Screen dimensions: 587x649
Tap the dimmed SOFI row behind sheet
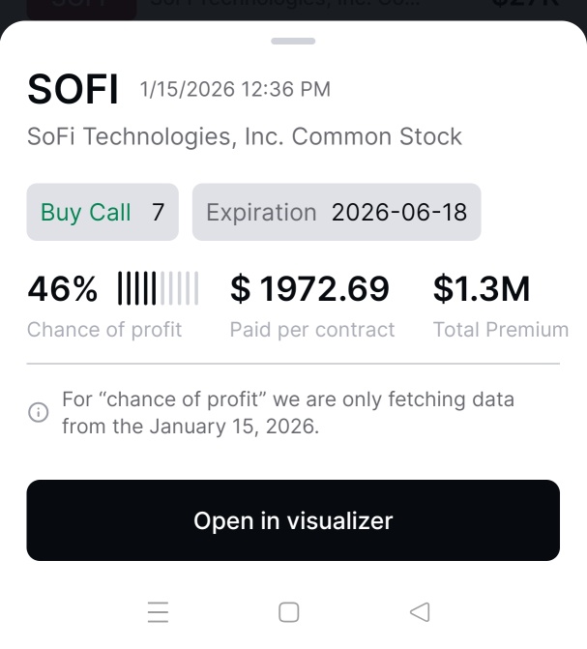pos(293,9)
